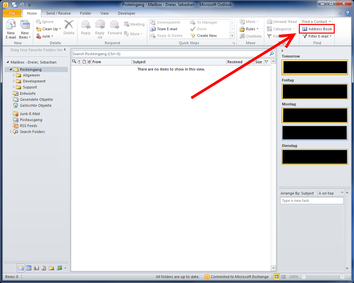
Task: Select the Gesendete Objekte folder
Action: point(36,99)
